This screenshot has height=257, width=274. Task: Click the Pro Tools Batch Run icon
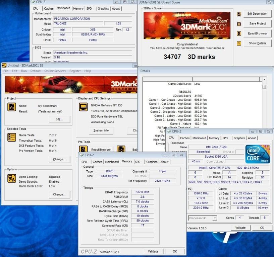tap(121, 149)
